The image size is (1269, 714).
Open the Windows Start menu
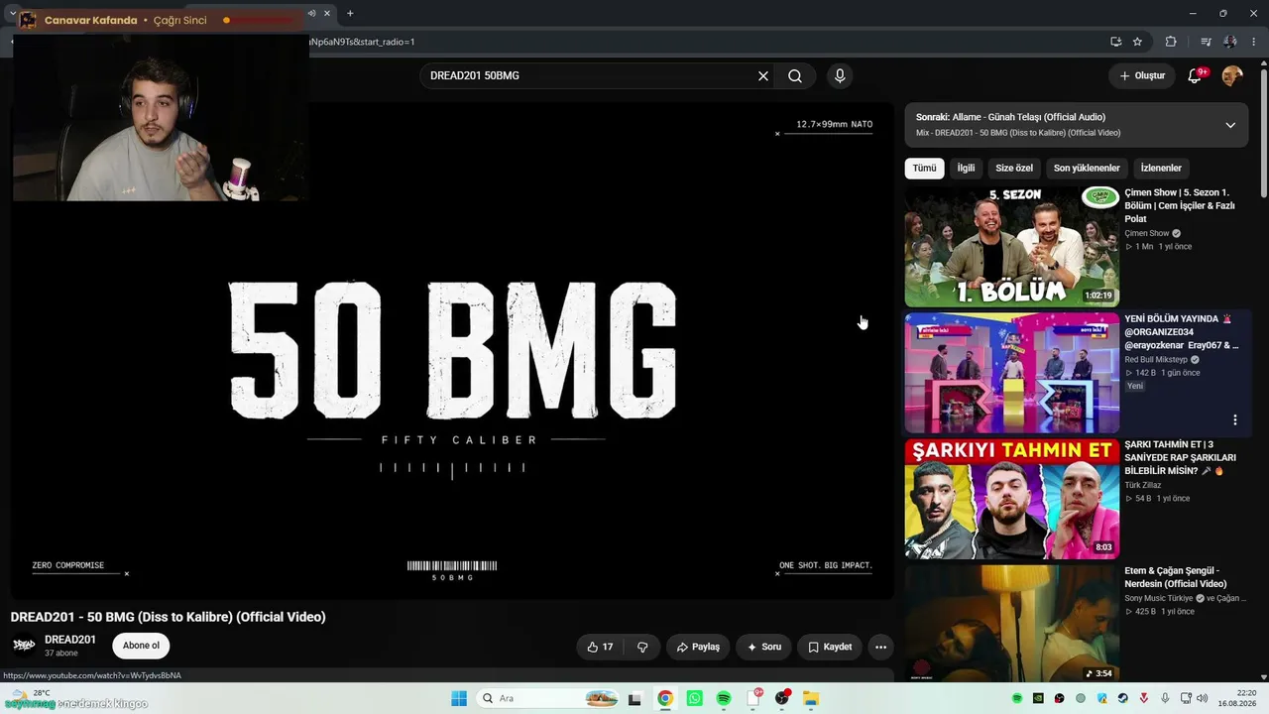tap(459, 698)
